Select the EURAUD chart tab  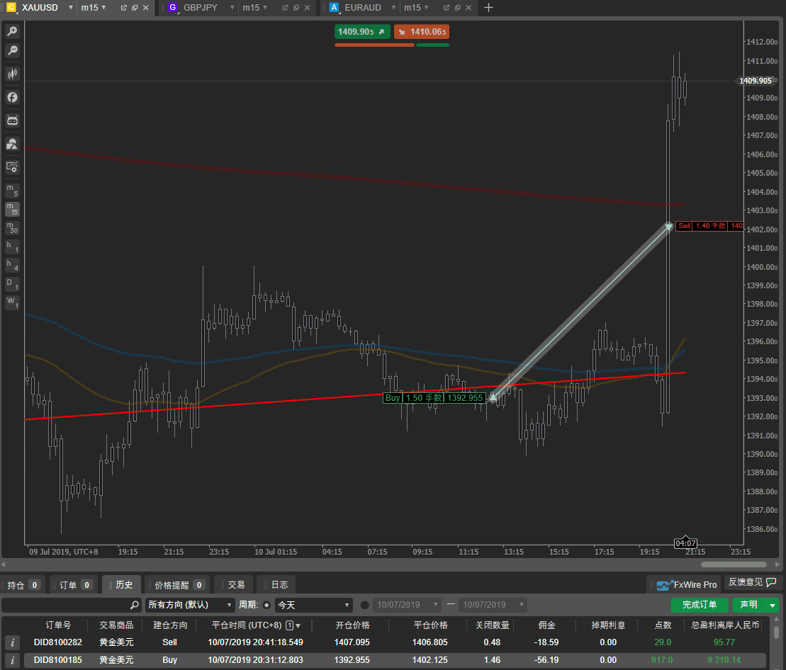tap(362, 8)
